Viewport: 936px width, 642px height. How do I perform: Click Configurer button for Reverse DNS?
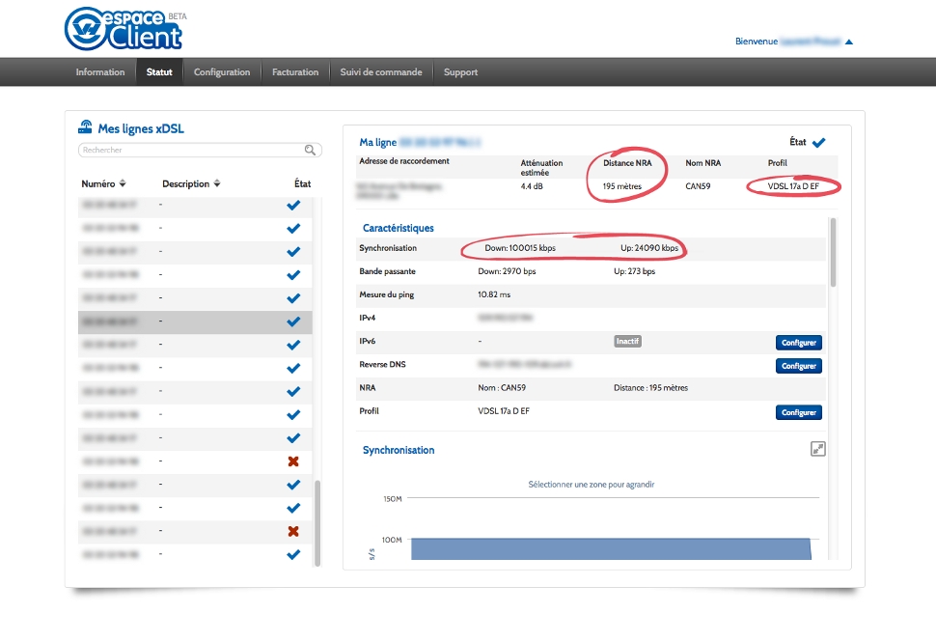tap(798, 366)
